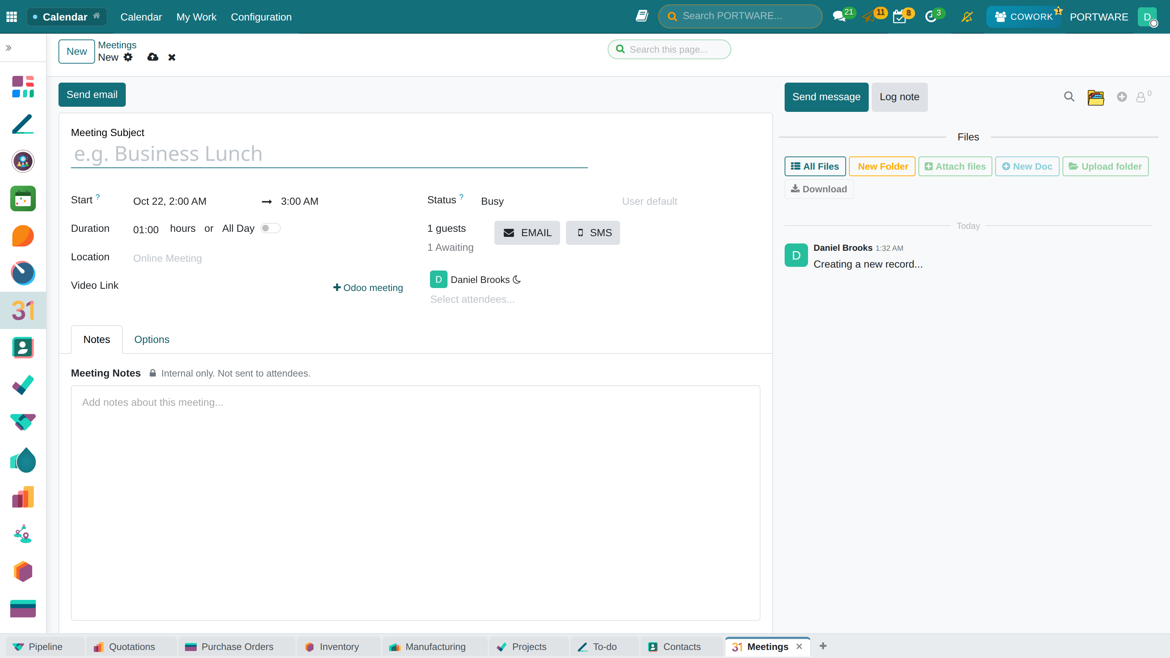The height and width of the screenshot is (658, 1170).
Task: Open the CRM handshake sidebar icon
Action: pos(23,422)
